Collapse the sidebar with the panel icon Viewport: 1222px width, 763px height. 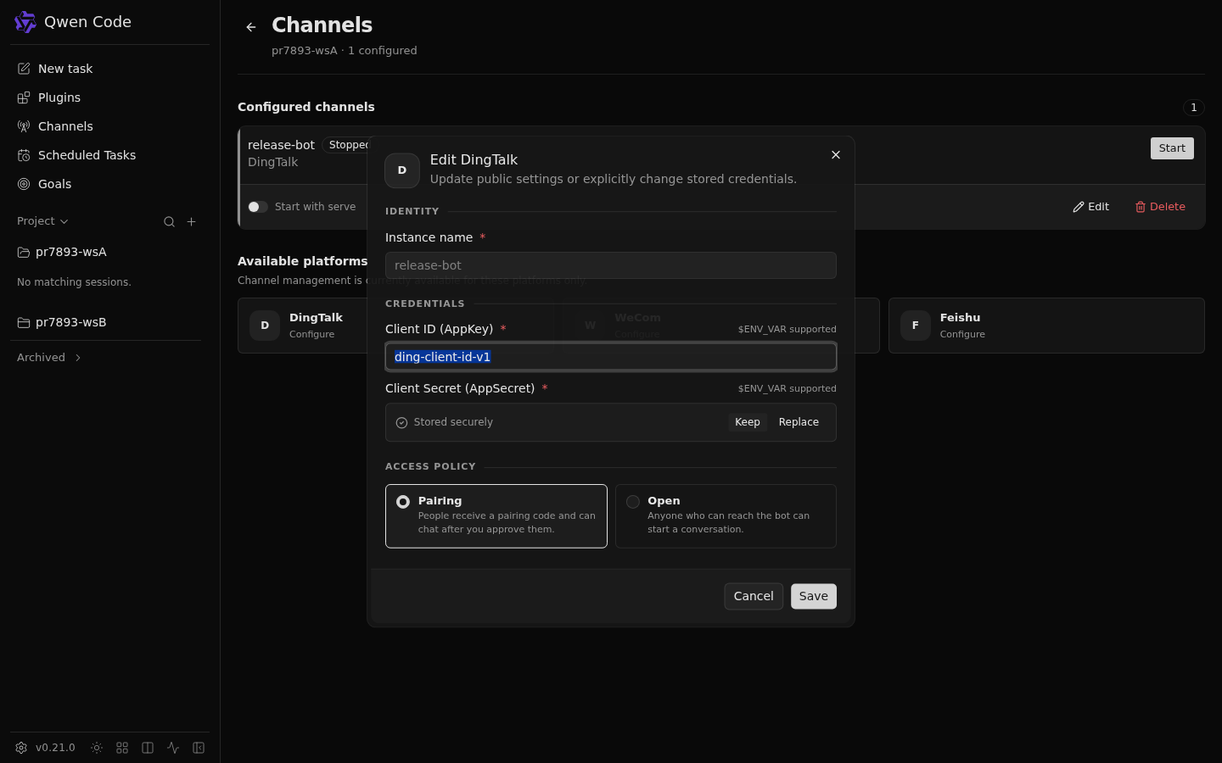pyautogui.click(x=199, y=748)
